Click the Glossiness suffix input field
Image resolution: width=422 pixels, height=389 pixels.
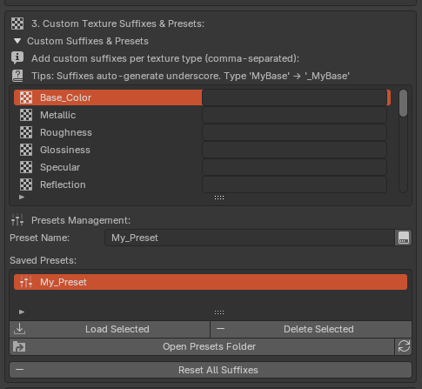pyautogui.click(x=294, y=150)
